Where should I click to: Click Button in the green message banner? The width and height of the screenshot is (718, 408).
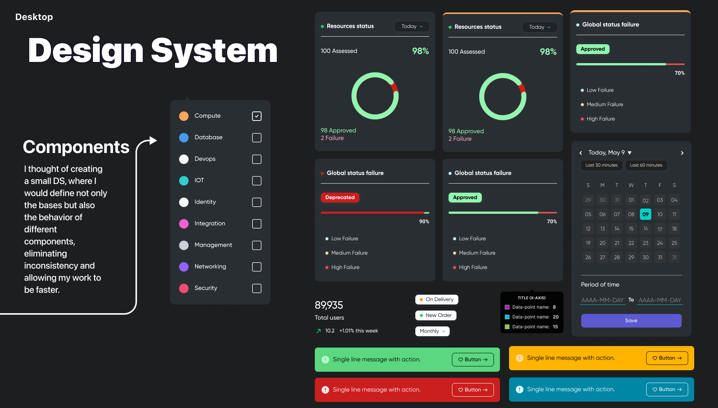tap(473, 359)
